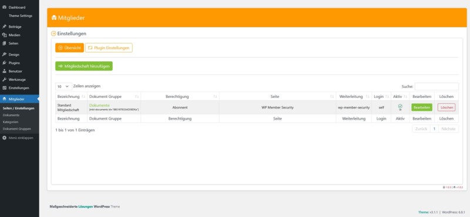Select the Übersicht button
This screenshot has height=217, width=470.
coord(69,48)
